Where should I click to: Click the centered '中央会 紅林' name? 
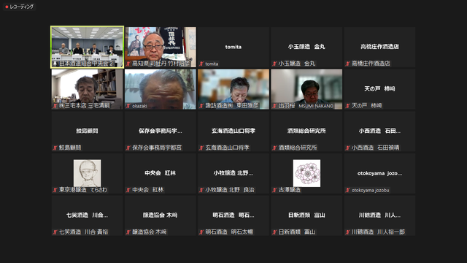[161, 173]
